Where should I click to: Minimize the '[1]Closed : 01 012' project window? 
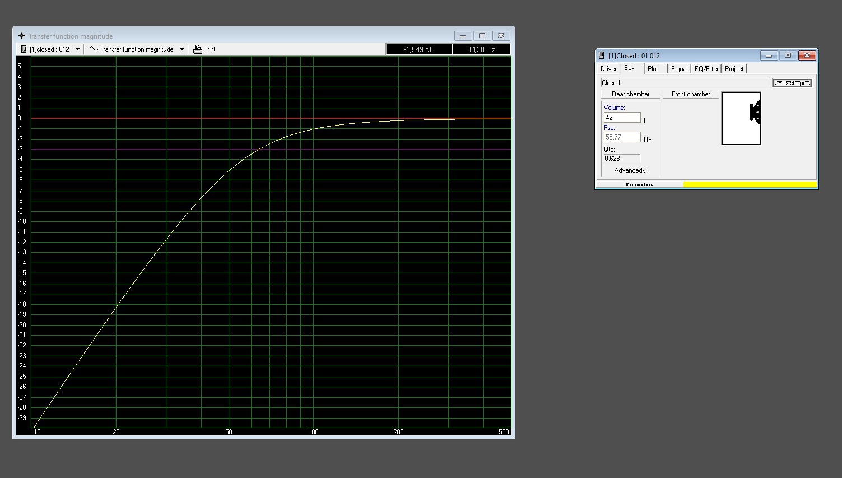769,55
